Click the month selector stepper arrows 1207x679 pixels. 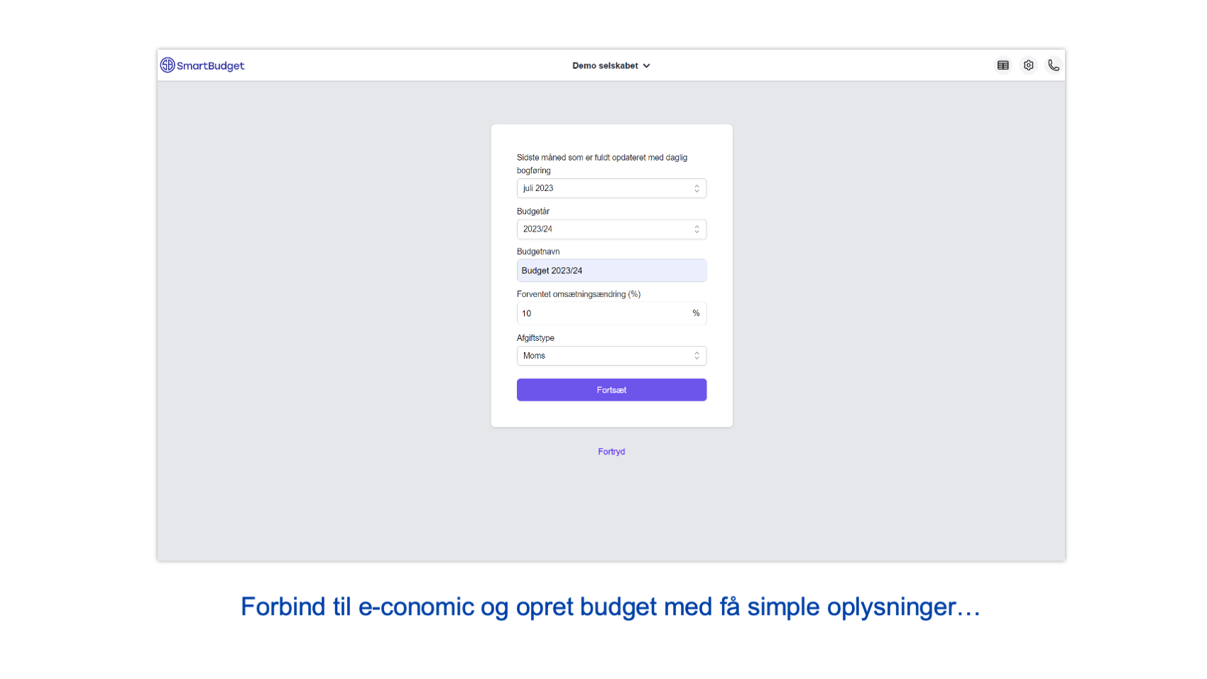(x=697, y=188)
